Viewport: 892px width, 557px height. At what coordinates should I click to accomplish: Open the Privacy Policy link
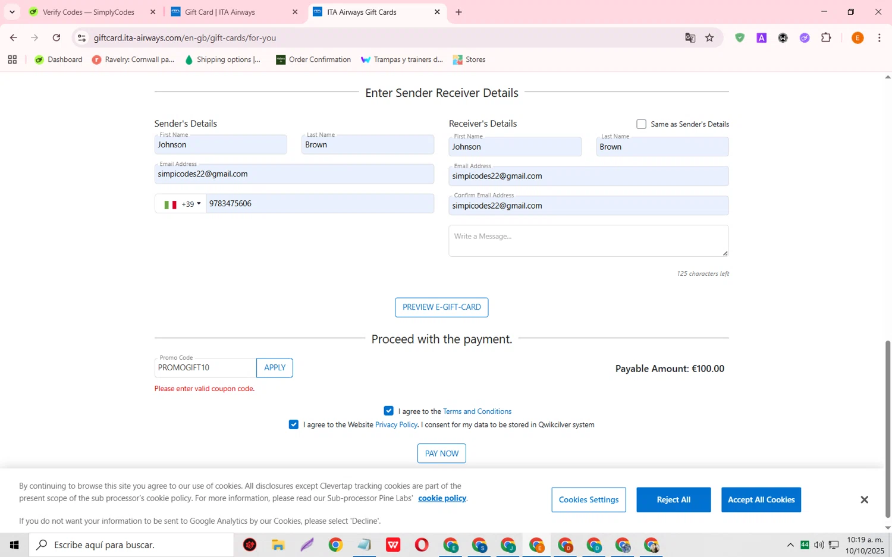[x=396, y=425]
